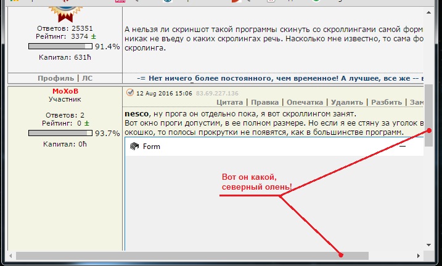The width and height of the screenshot is (442, 266).
Task: Open the ЛС private message link
Action: tap(86, 78)
